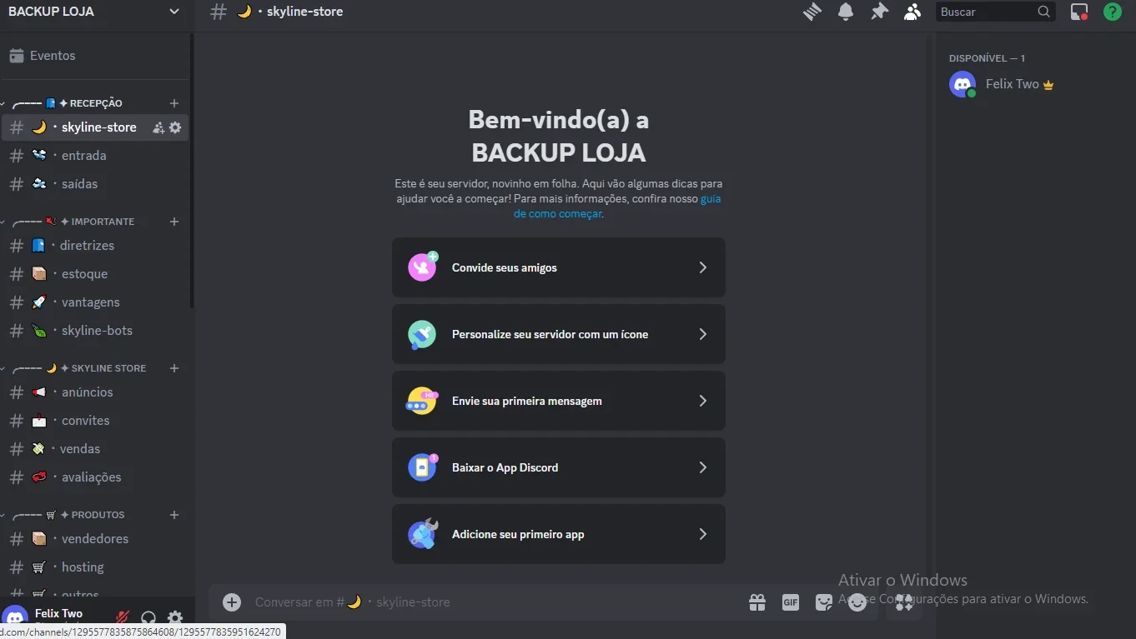Screen dimensions: 1136x639
Task: Select Felix Two in member list
Action: pos(1031,84)
